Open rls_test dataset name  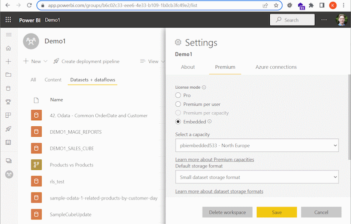pos(57,181)
